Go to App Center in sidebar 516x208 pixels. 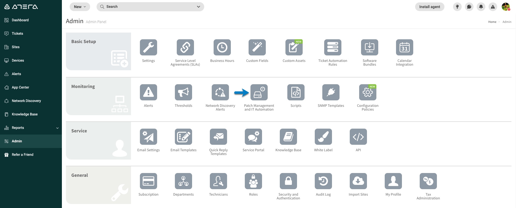[x=31, y=87]
